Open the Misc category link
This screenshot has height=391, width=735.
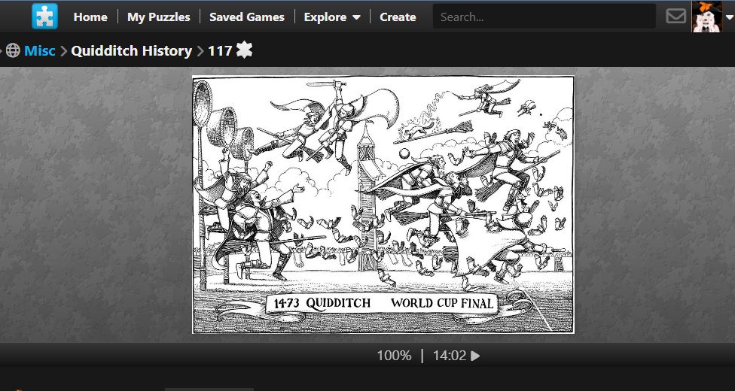40,50
